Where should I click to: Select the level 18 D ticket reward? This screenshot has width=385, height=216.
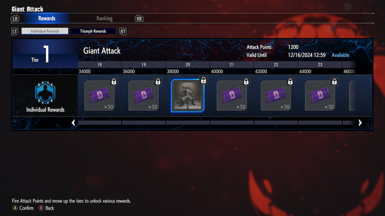[99, 95]
